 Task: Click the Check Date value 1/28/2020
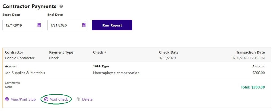coord(167,58)
